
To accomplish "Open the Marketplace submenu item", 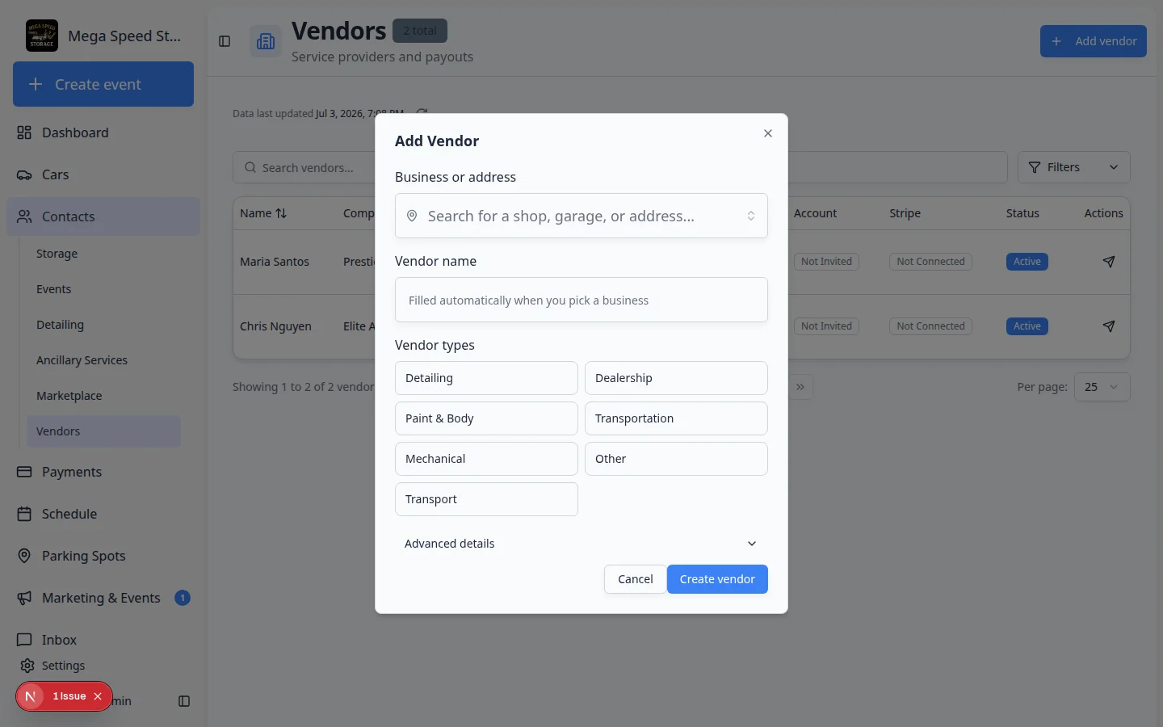I will 103,396.
